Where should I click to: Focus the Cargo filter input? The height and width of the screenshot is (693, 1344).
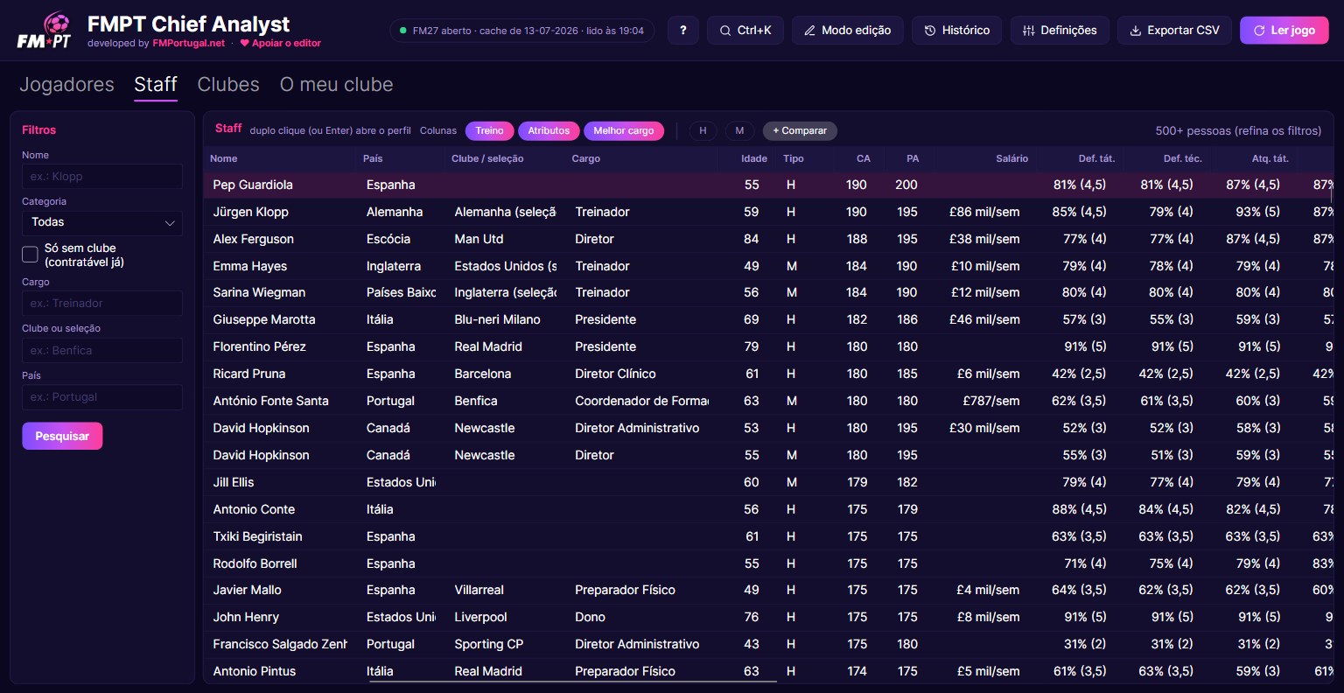tap(102, 303)
